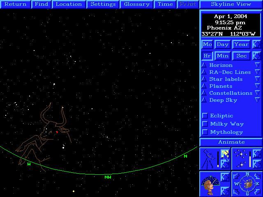Enable the Ecliptic checkbox

205,116
